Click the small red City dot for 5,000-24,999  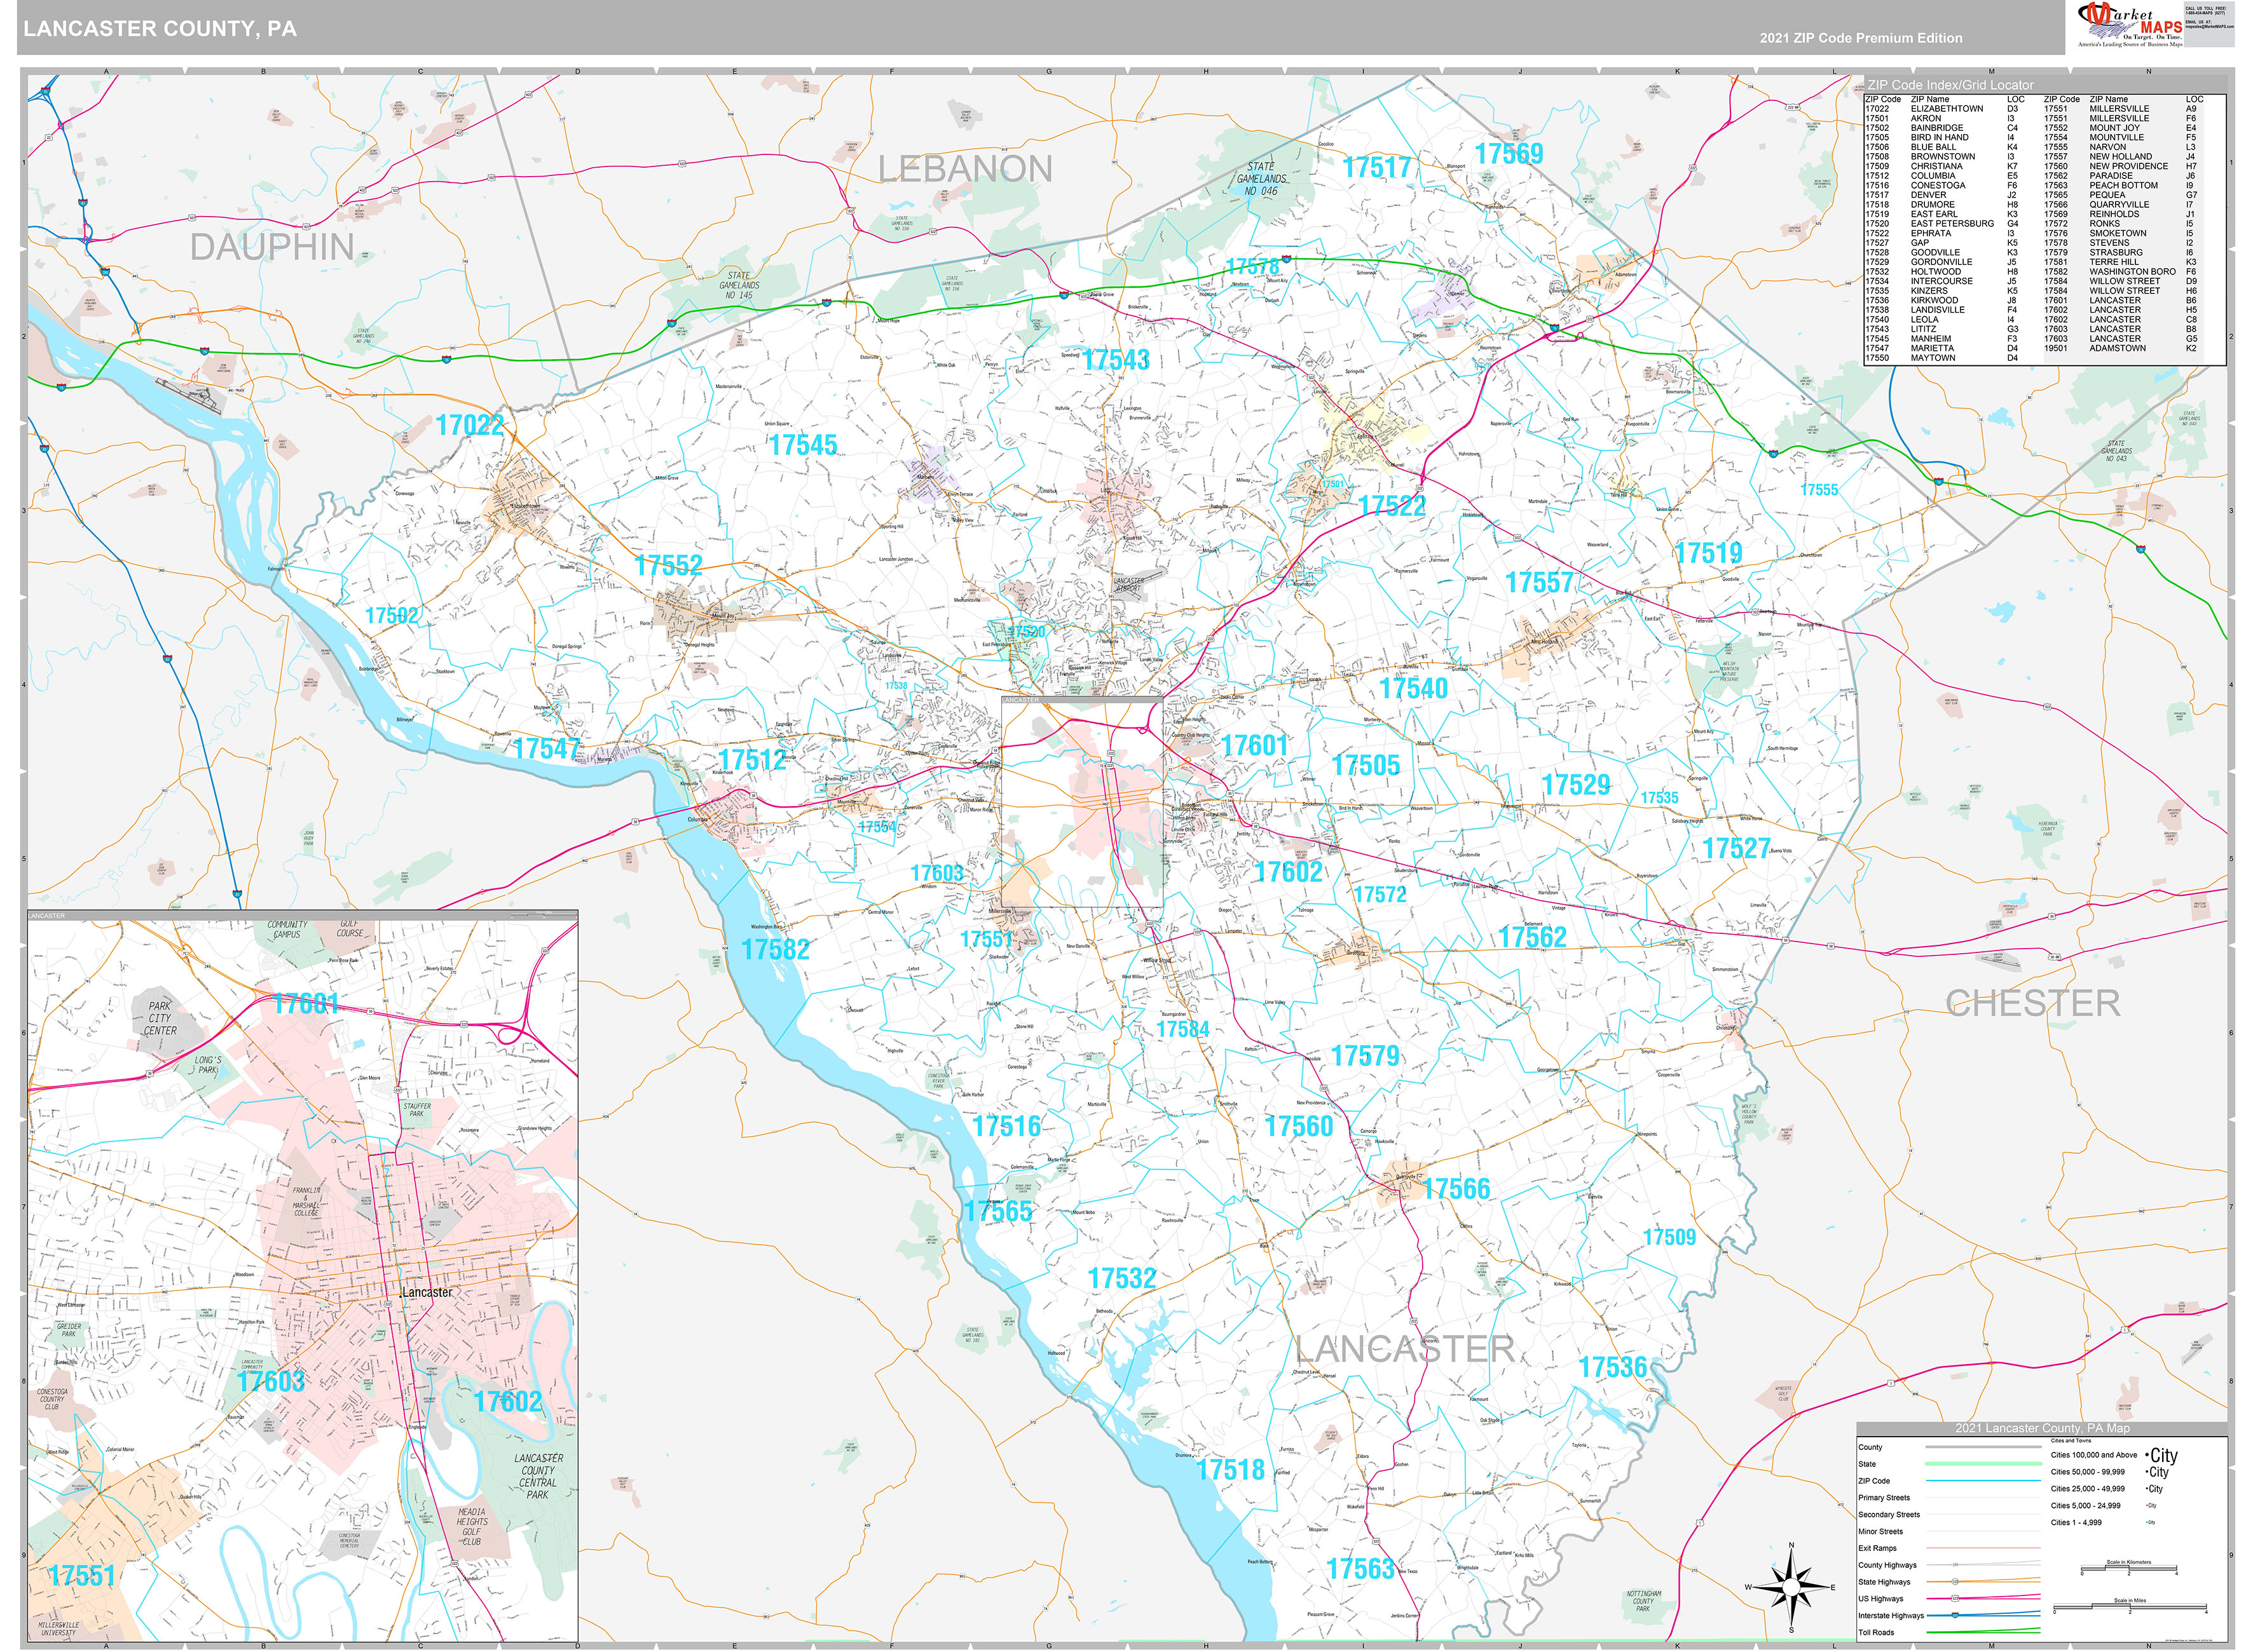tap(2147, 1505)
